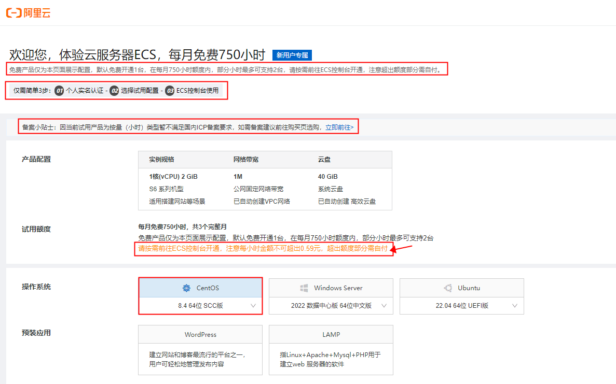Click the step 03 badge
616x384 pixels.
tap(170, 91)
